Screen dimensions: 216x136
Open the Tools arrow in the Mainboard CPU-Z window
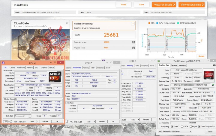(94, 122)
